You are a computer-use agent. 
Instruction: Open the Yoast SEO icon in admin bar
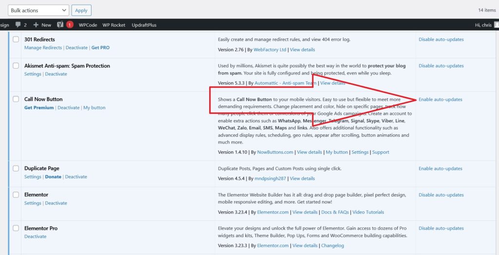point(60,25)
